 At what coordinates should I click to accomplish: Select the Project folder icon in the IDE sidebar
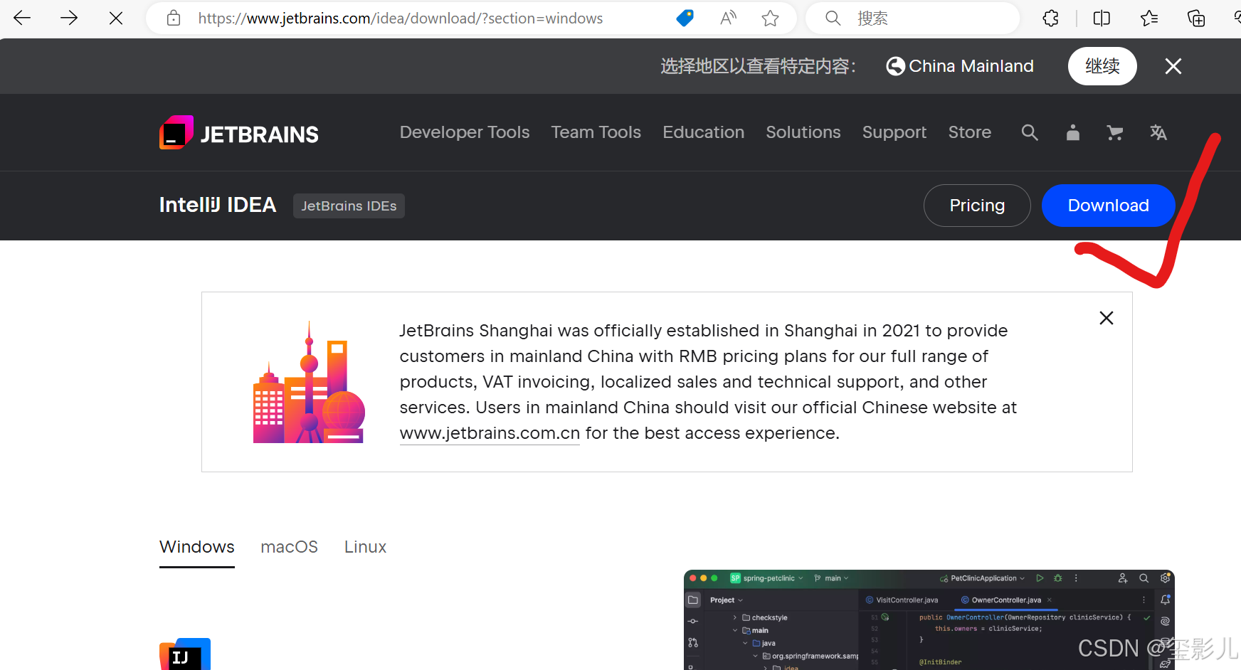click(694, 600)
